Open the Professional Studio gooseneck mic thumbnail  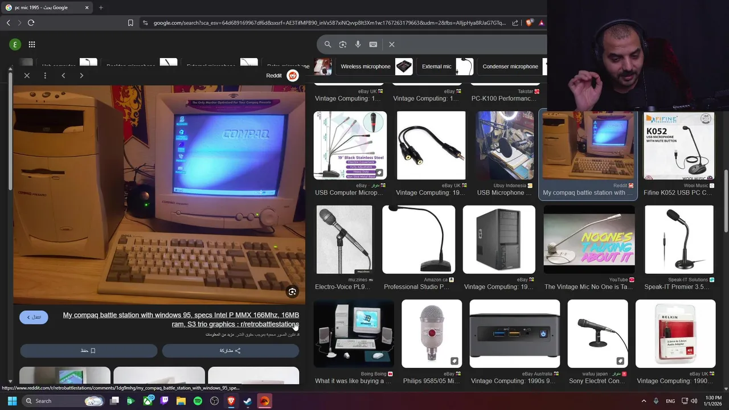pos(419,240)
